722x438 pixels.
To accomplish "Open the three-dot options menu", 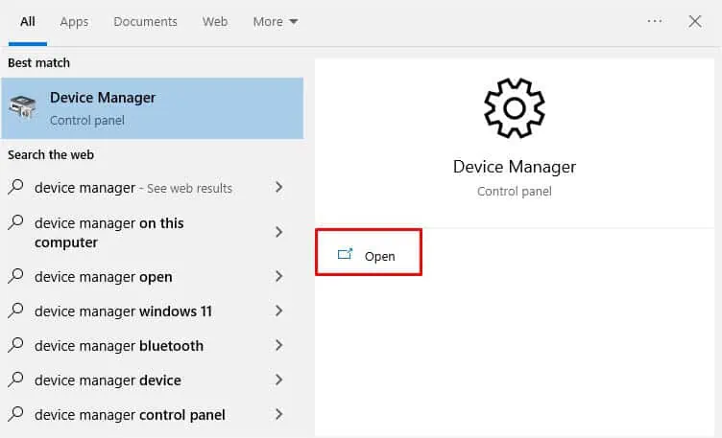I will point(655,21).
